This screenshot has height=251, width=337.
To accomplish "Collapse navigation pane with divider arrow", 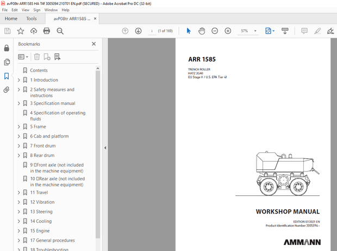I will (105, 148).
